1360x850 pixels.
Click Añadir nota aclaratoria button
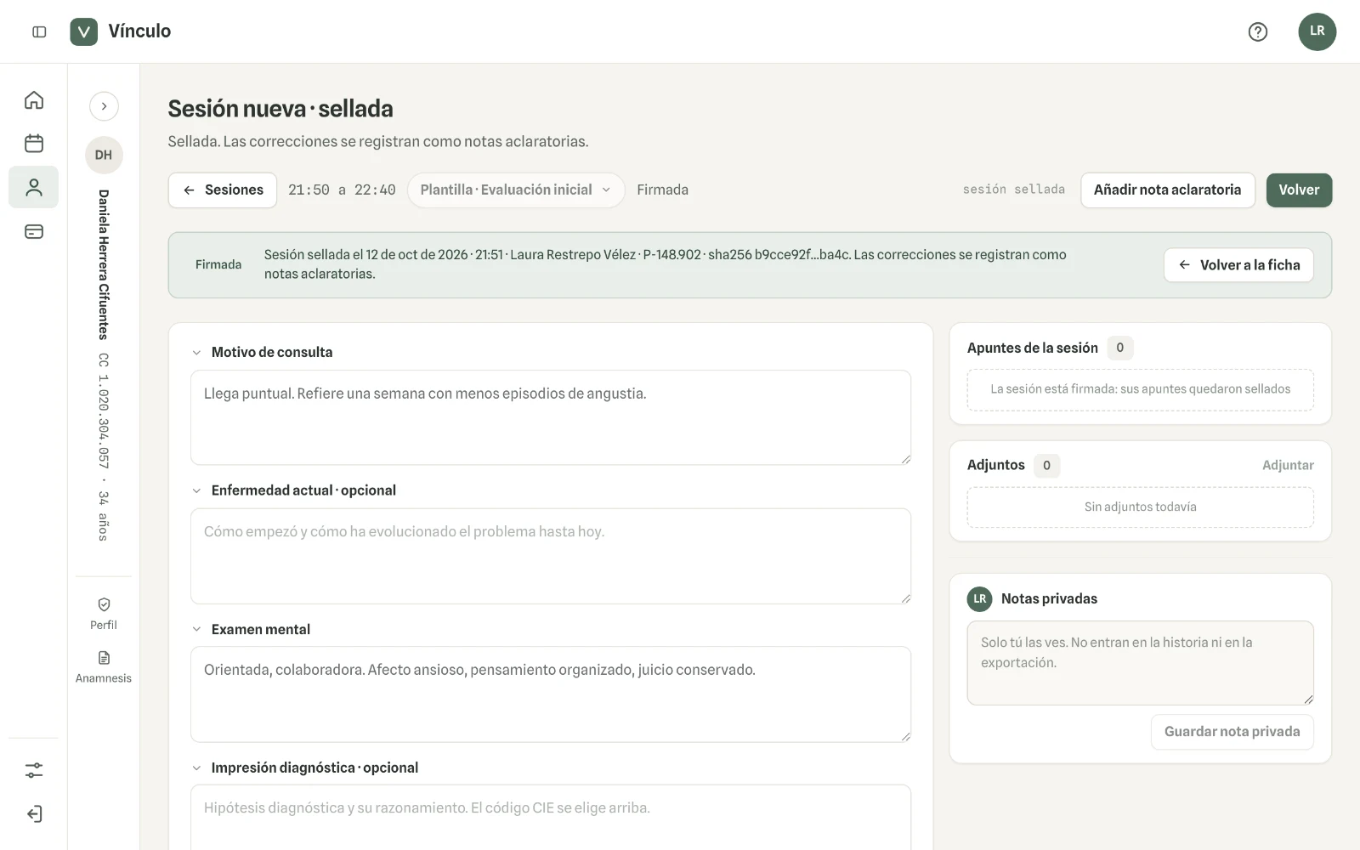pos(1167,190)
